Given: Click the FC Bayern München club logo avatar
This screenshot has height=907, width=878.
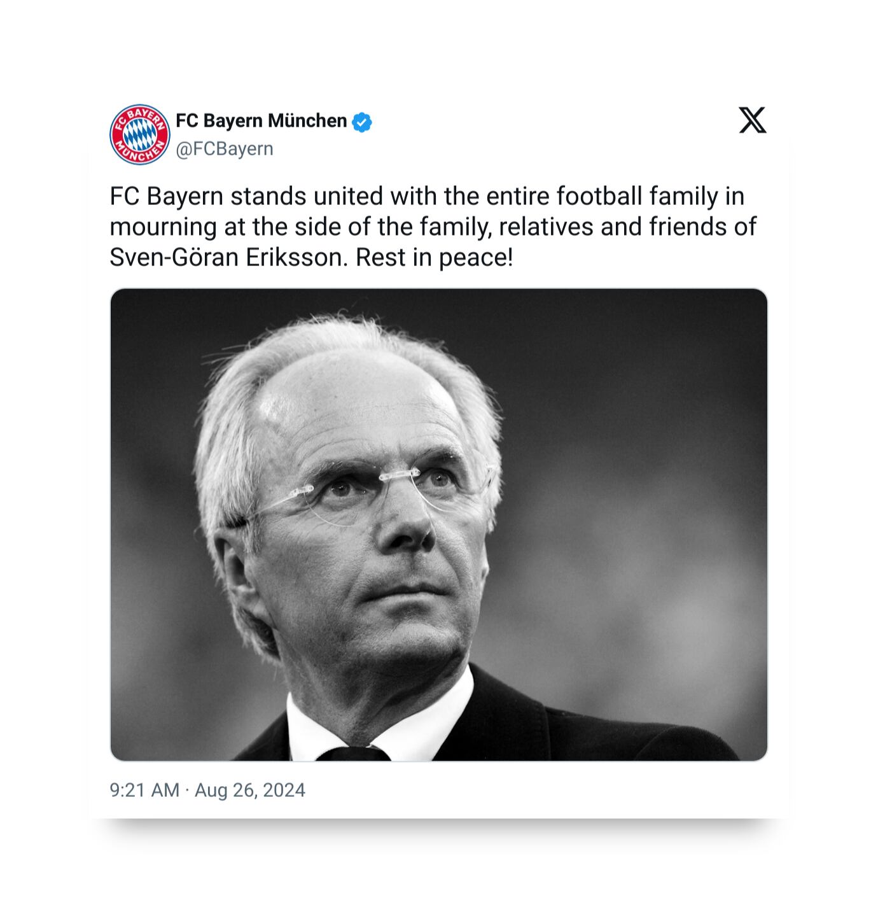Looking at the screenshot, I should coord(140,134).
